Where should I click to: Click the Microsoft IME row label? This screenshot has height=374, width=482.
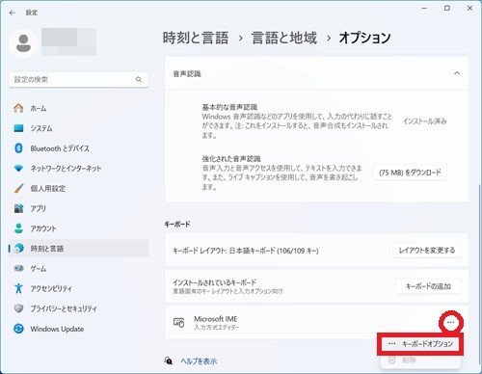click(x=216, y=319)
